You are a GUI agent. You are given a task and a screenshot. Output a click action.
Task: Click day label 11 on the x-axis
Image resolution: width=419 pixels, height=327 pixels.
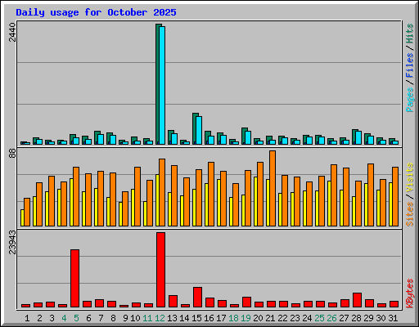147,318
